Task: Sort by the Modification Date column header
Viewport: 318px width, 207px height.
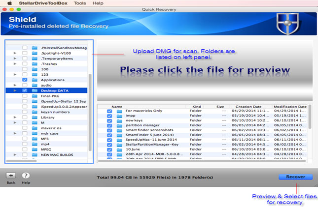Action: coord(290,107)
